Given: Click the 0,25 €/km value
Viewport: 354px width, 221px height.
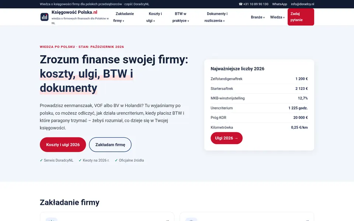Looking at the screenshot, I should click(299, 127).
